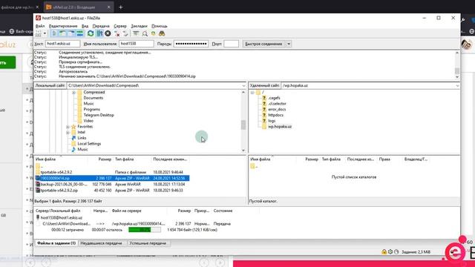
Task: Switch to Успешные передачи tab
Action: pyautogui.click(x=148, y=243)
